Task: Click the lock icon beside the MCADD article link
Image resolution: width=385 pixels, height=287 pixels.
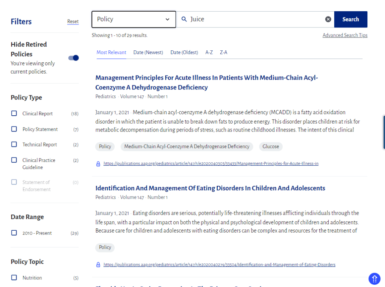Action: (x=98, y=164)
